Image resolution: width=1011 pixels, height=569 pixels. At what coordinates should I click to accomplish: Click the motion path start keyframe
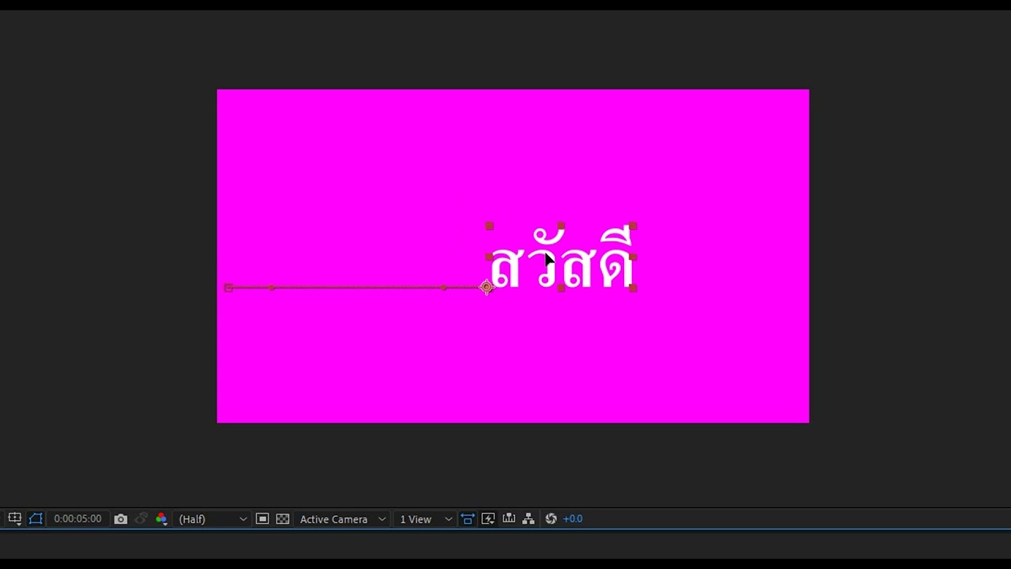click(228, 288)
